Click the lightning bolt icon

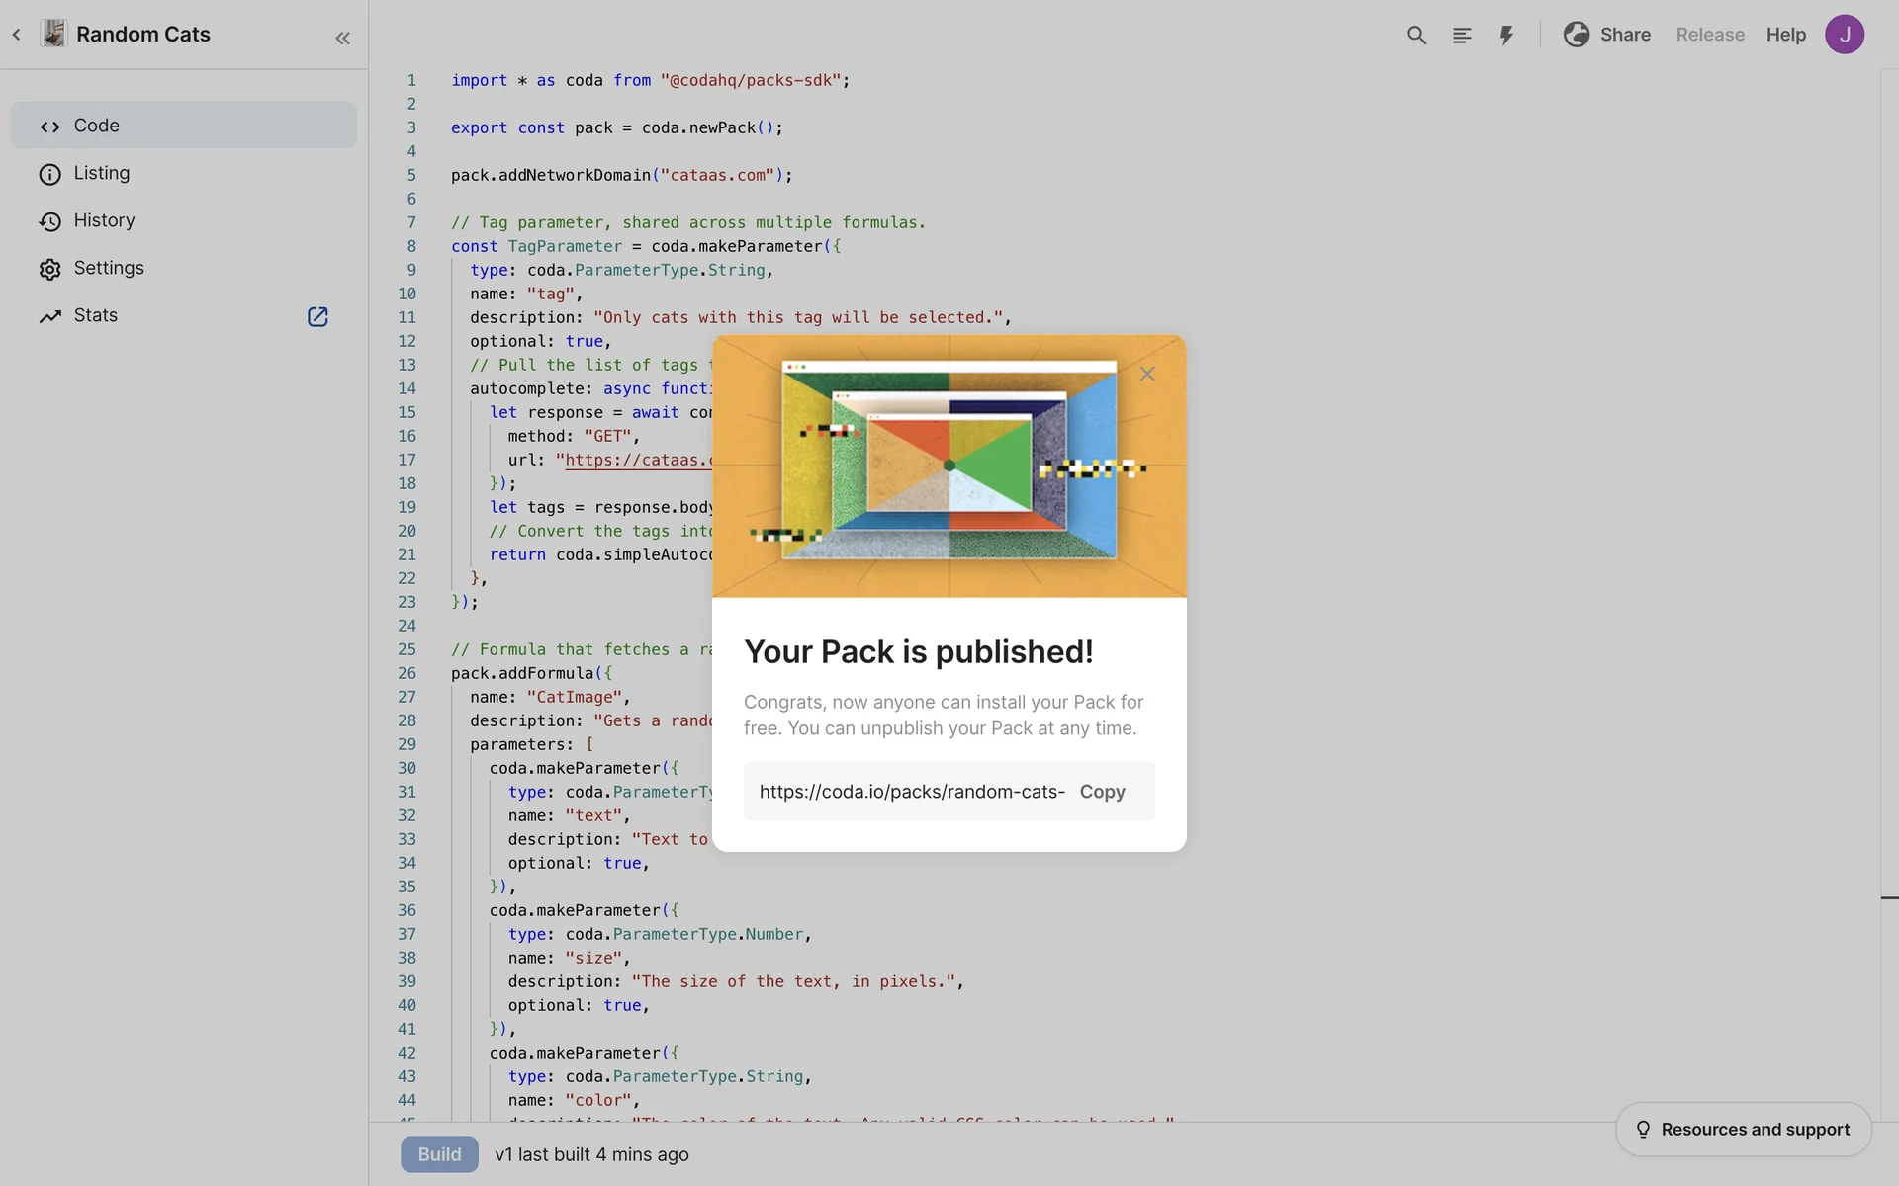click(x=1506, y=35)
